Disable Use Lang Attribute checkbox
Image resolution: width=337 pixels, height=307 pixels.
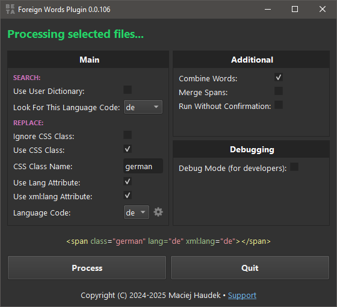[128, 181]
